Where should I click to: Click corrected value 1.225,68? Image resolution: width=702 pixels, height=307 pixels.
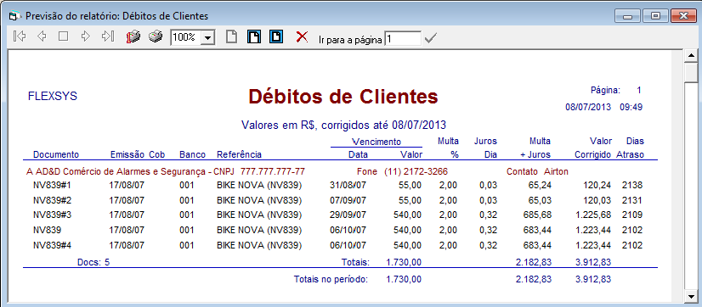pos(593,215)
